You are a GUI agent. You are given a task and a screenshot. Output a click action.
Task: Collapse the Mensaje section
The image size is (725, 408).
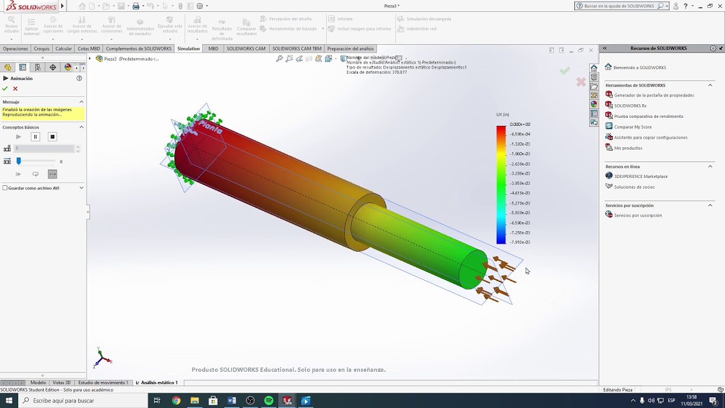point(81,102)
